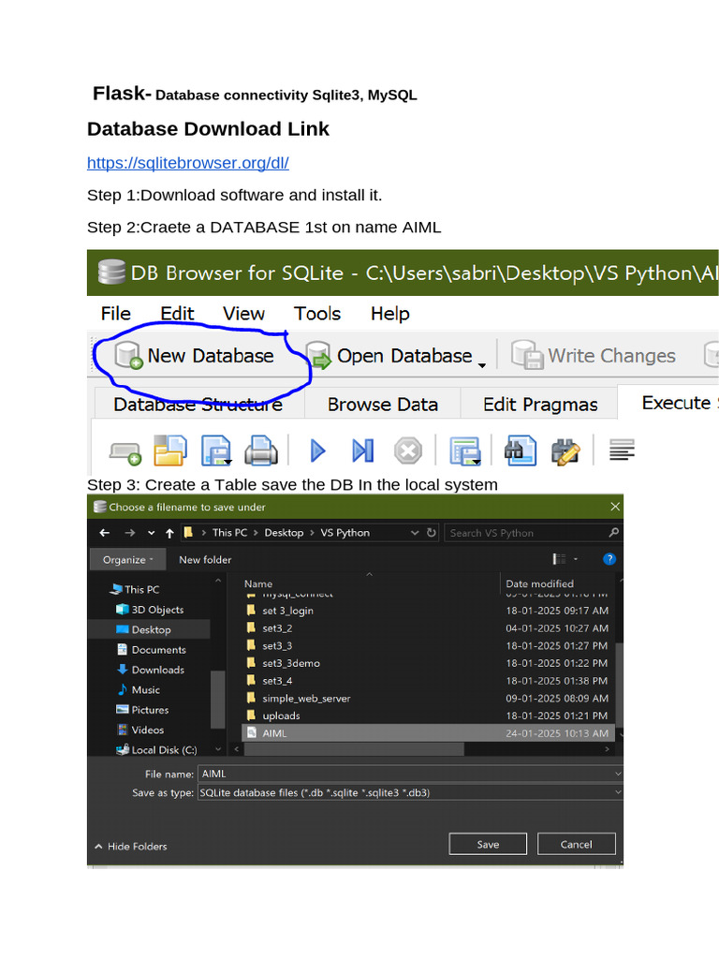This screenshot has width=719, height=959.
Task: Click the Open Database toolbar button
Action: (389, 356)
